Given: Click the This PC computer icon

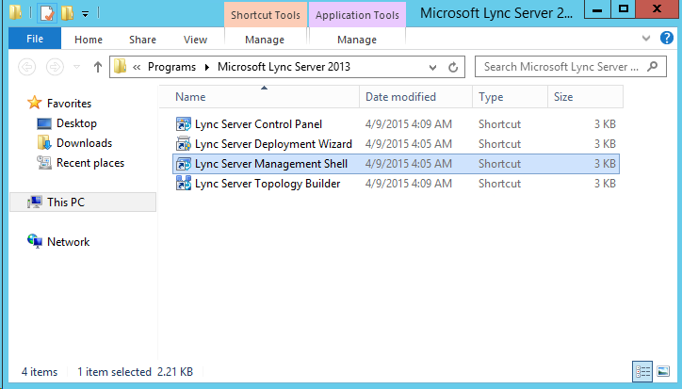Looking at the screenshot, I should pos(34,202).
